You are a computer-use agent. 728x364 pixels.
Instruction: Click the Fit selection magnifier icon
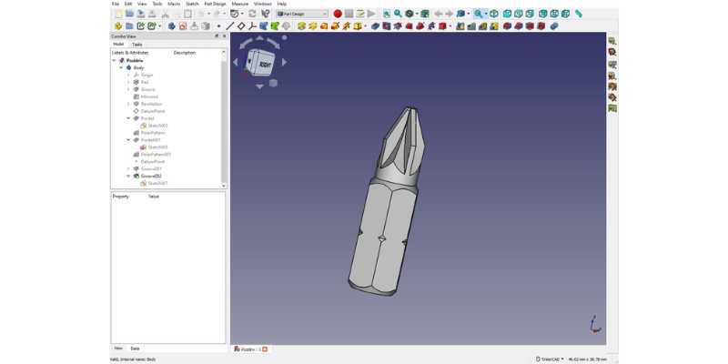tap(398, 14)
